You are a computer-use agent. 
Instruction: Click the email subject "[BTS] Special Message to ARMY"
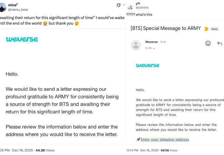(x=165, y=29)
